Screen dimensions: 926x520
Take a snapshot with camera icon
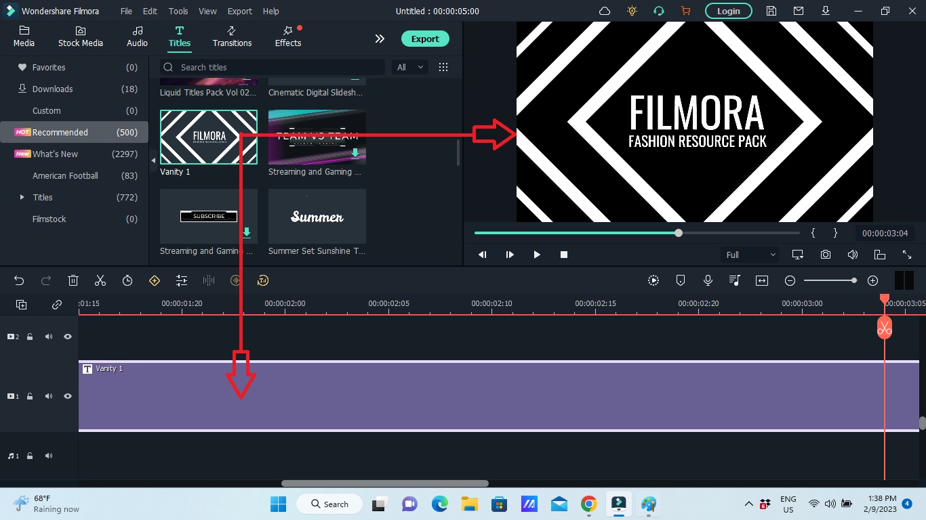pos(826,255)
